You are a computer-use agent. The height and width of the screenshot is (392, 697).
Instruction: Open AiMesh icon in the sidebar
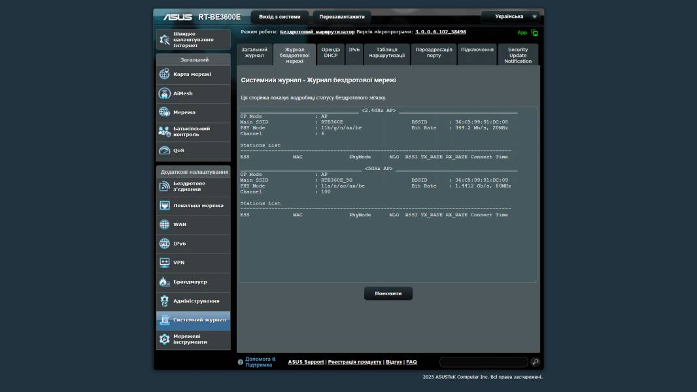point(165,93)
